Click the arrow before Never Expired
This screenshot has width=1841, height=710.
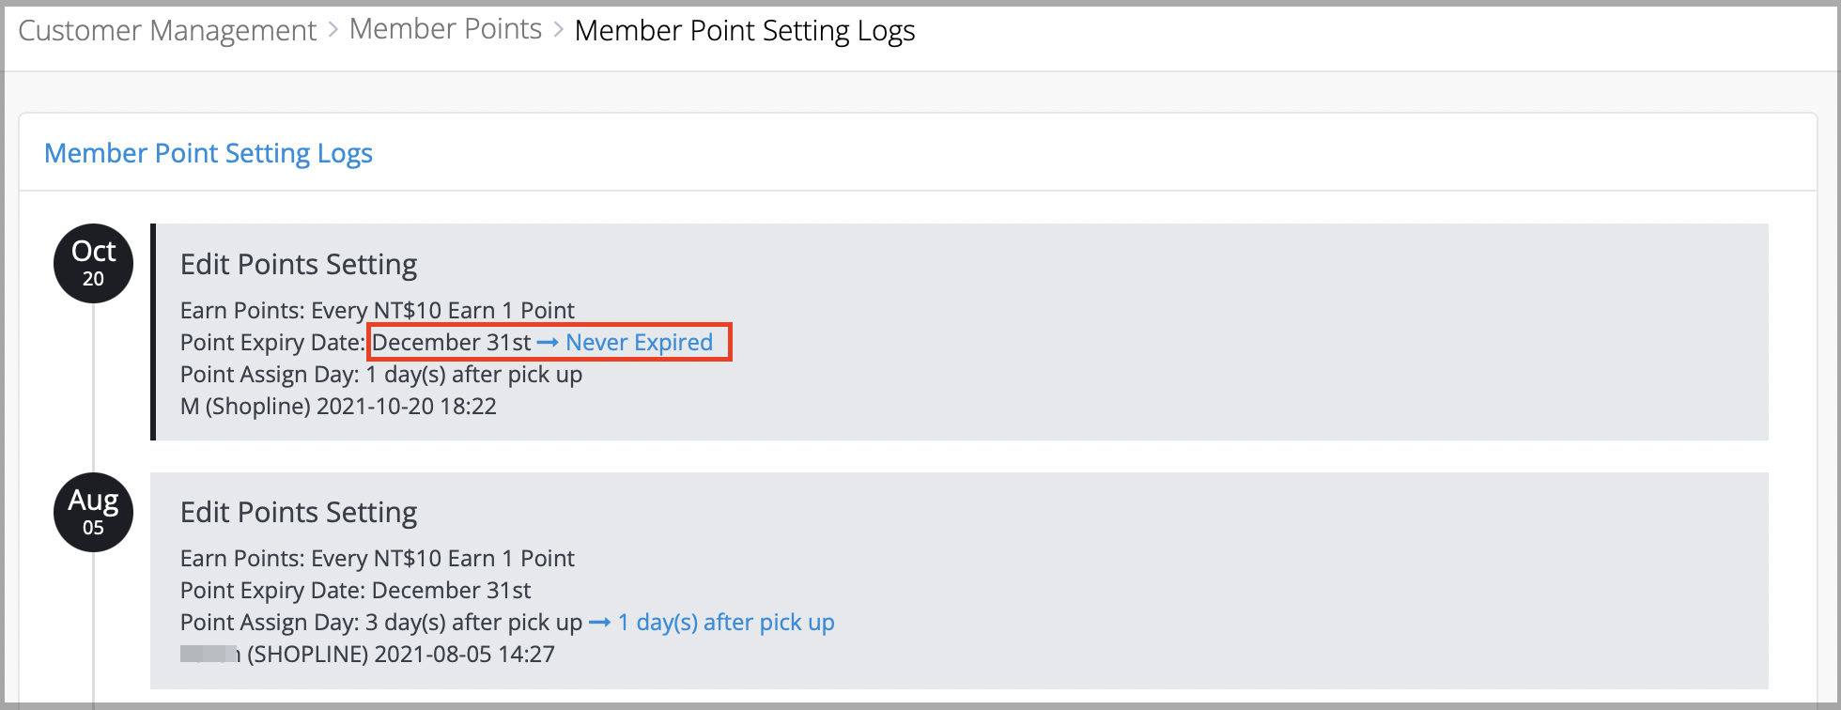pyautogui.click(x=548, y=343)
